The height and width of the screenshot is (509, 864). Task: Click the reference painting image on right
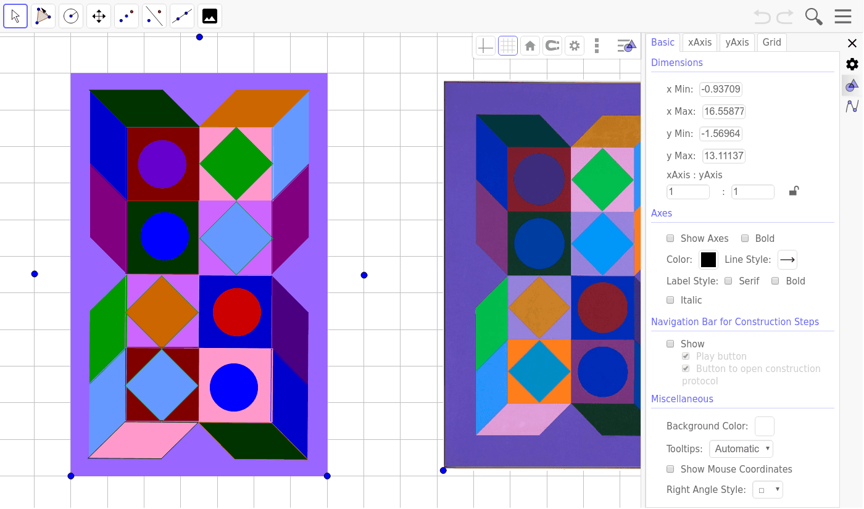(x=542, y=275)
